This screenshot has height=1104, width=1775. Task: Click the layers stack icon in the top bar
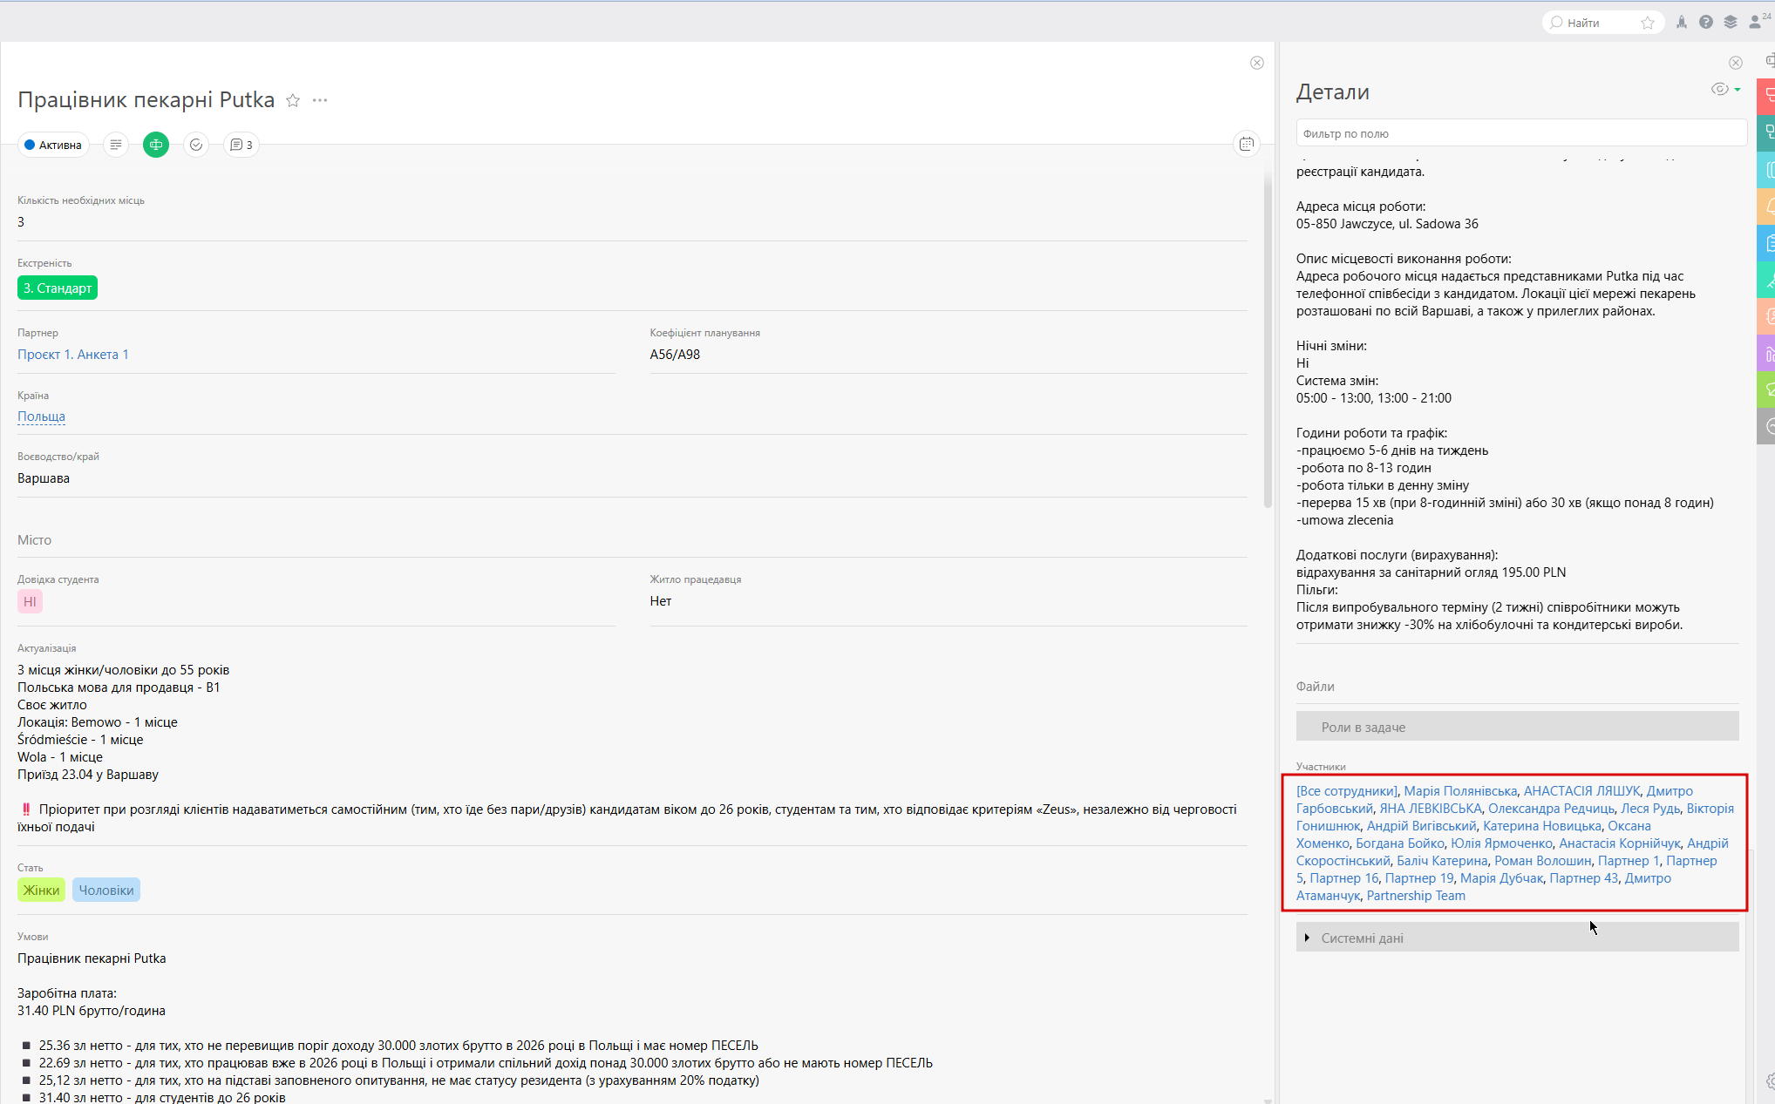pyautogui.click(x=1731, y=23)
